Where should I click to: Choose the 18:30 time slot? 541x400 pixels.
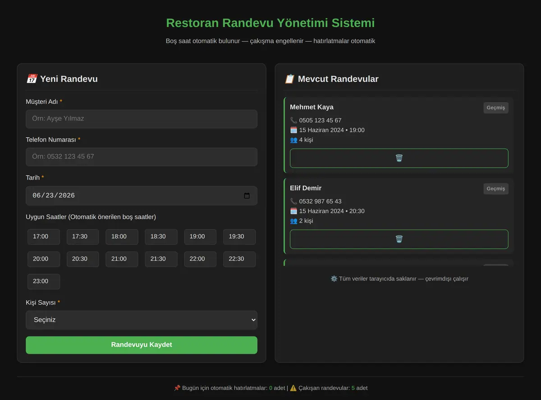pyautogui.click(x=161, y=237)
